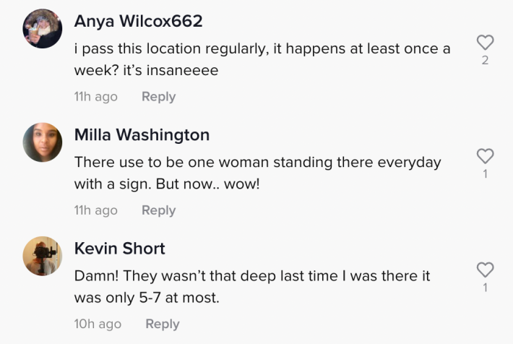Tap the heart on Milla Washington's comment
This screenshot has width=513, height=344.
[x=486, y=156]
